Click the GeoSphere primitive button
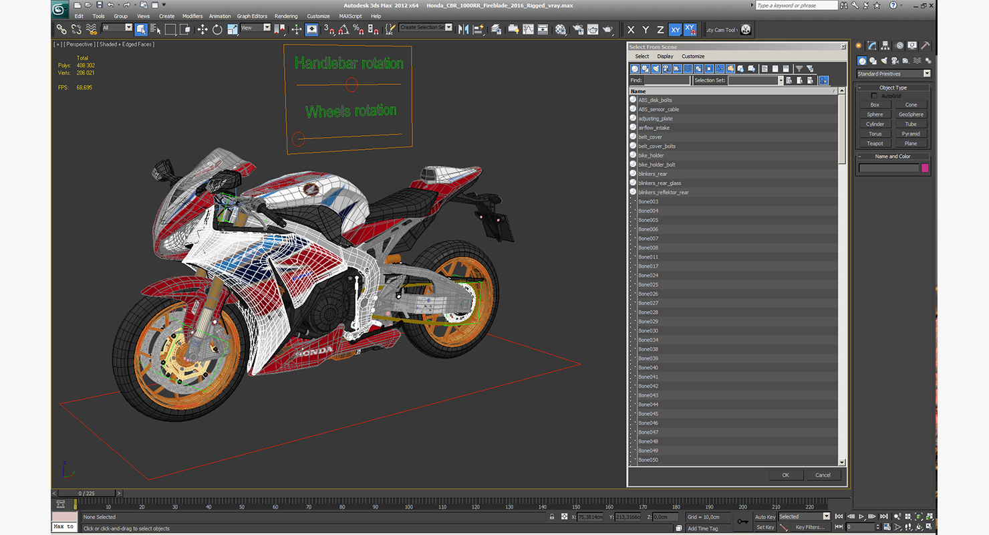 click(911, 114)
